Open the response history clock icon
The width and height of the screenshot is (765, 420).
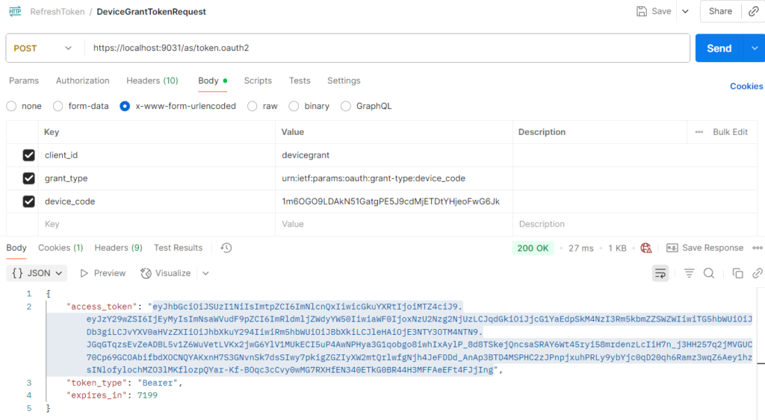[226, 248]
